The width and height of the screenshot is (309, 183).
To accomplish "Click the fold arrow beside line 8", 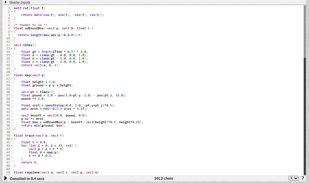I will point(11,32).
